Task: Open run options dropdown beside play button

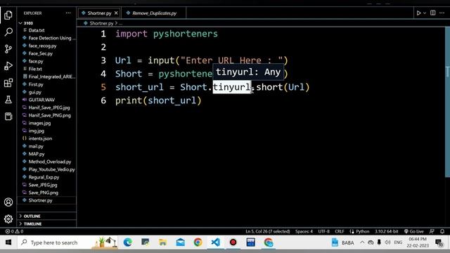Action: (x=425, y=13)
